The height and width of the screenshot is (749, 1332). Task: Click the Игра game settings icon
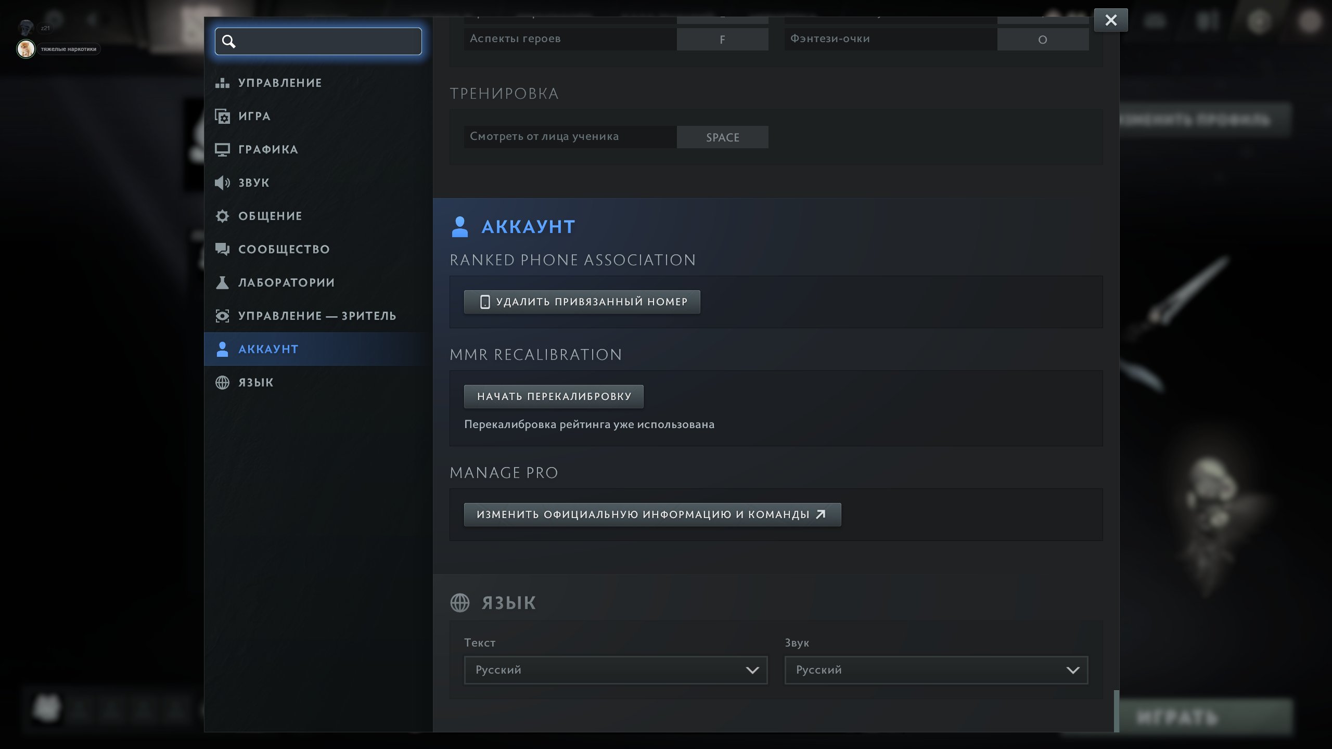222,116
